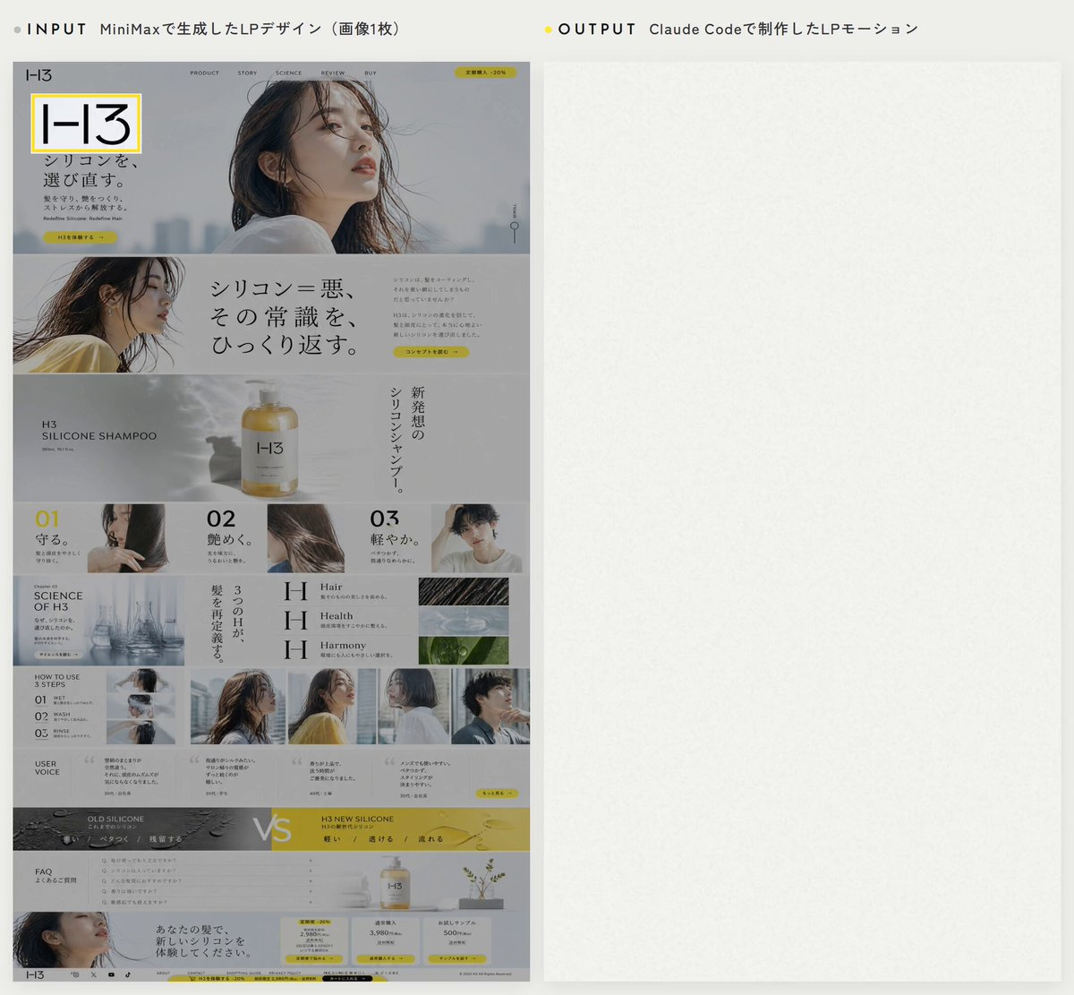Open the TikTok icon in the footer
This screenshot has width=1074, height=995.
point(128,974)
